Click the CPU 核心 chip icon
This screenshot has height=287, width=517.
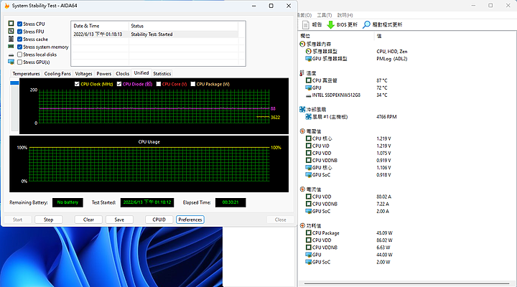(308, 138)
